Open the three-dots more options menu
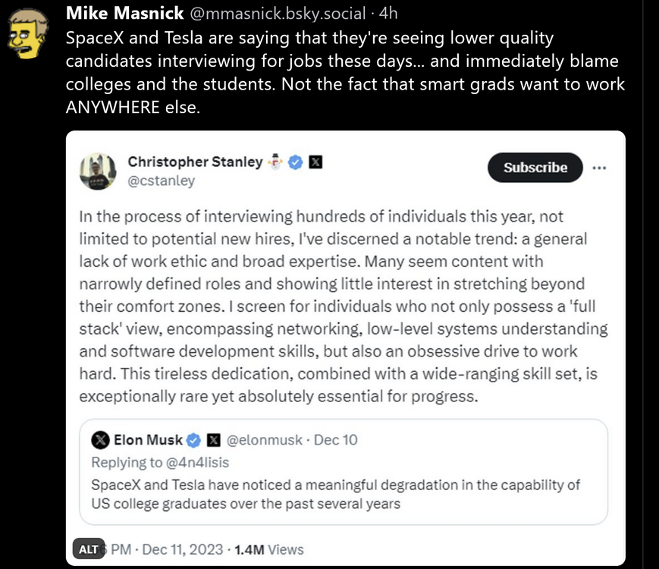The image size is (659, 569). 599,168
